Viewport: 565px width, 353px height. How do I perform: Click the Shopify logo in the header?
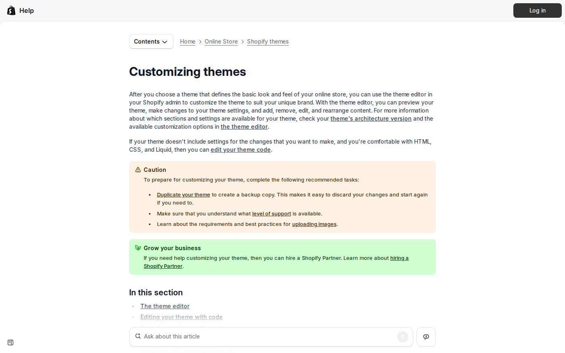click(11, 10)
